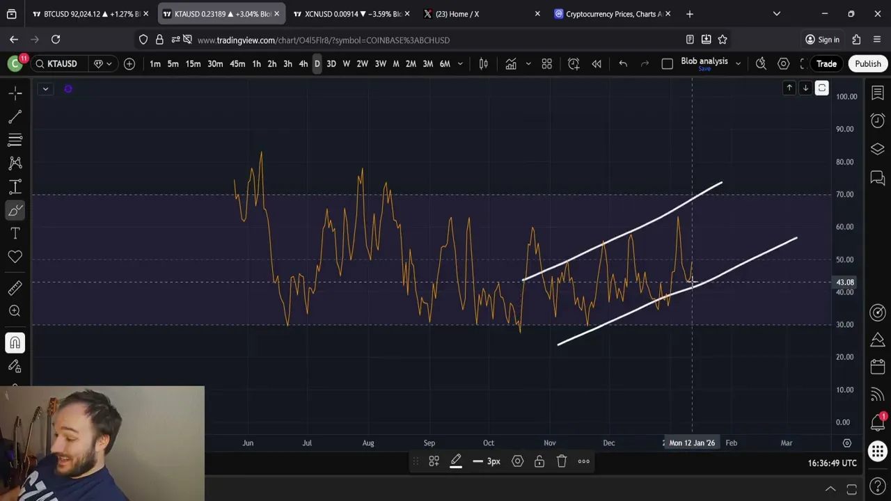Viewport: 891px width, 501px height.
Task: Open the news feed icon
Action: [x=878, y=395]
